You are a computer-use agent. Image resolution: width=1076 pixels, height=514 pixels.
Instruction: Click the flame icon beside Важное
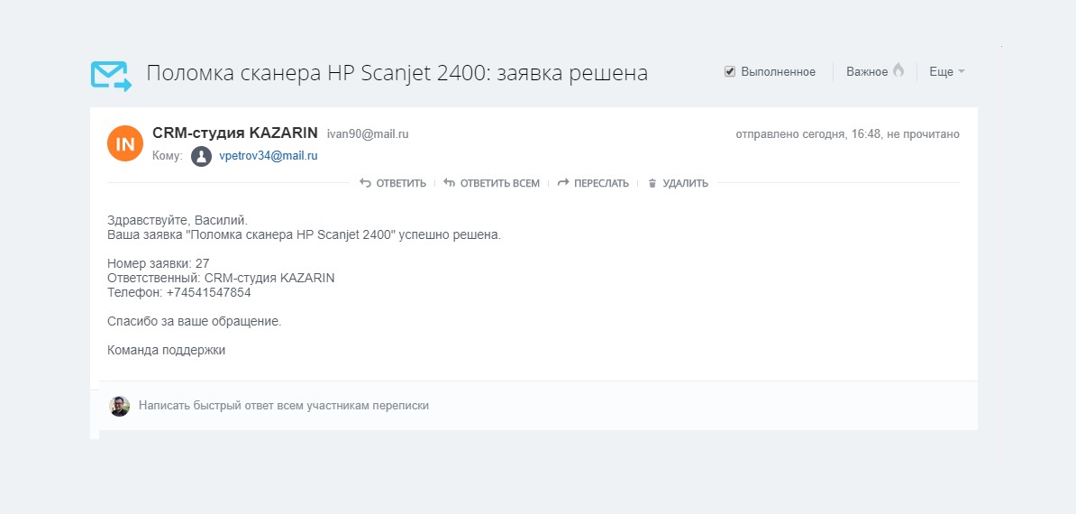pyautogui.click(x=898, y=71)
